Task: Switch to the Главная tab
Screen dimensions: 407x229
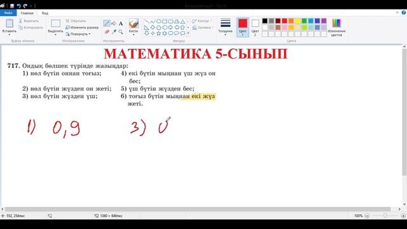Action: point(27,13)
